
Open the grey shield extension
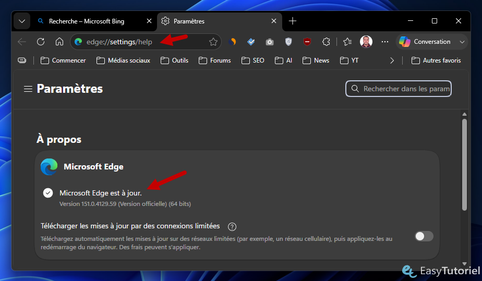pyautogui.click(x=288, y=42)
